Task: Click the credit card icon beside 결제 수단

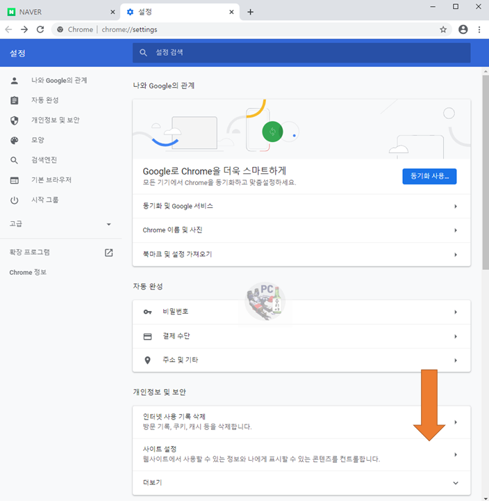Action: (147, 337)
